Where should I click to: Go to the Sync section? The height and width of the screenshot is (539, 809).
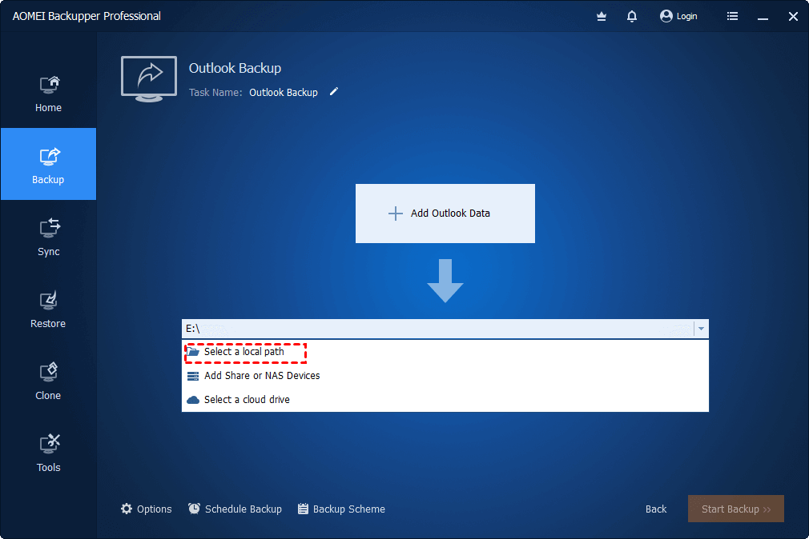click(48, 237)
